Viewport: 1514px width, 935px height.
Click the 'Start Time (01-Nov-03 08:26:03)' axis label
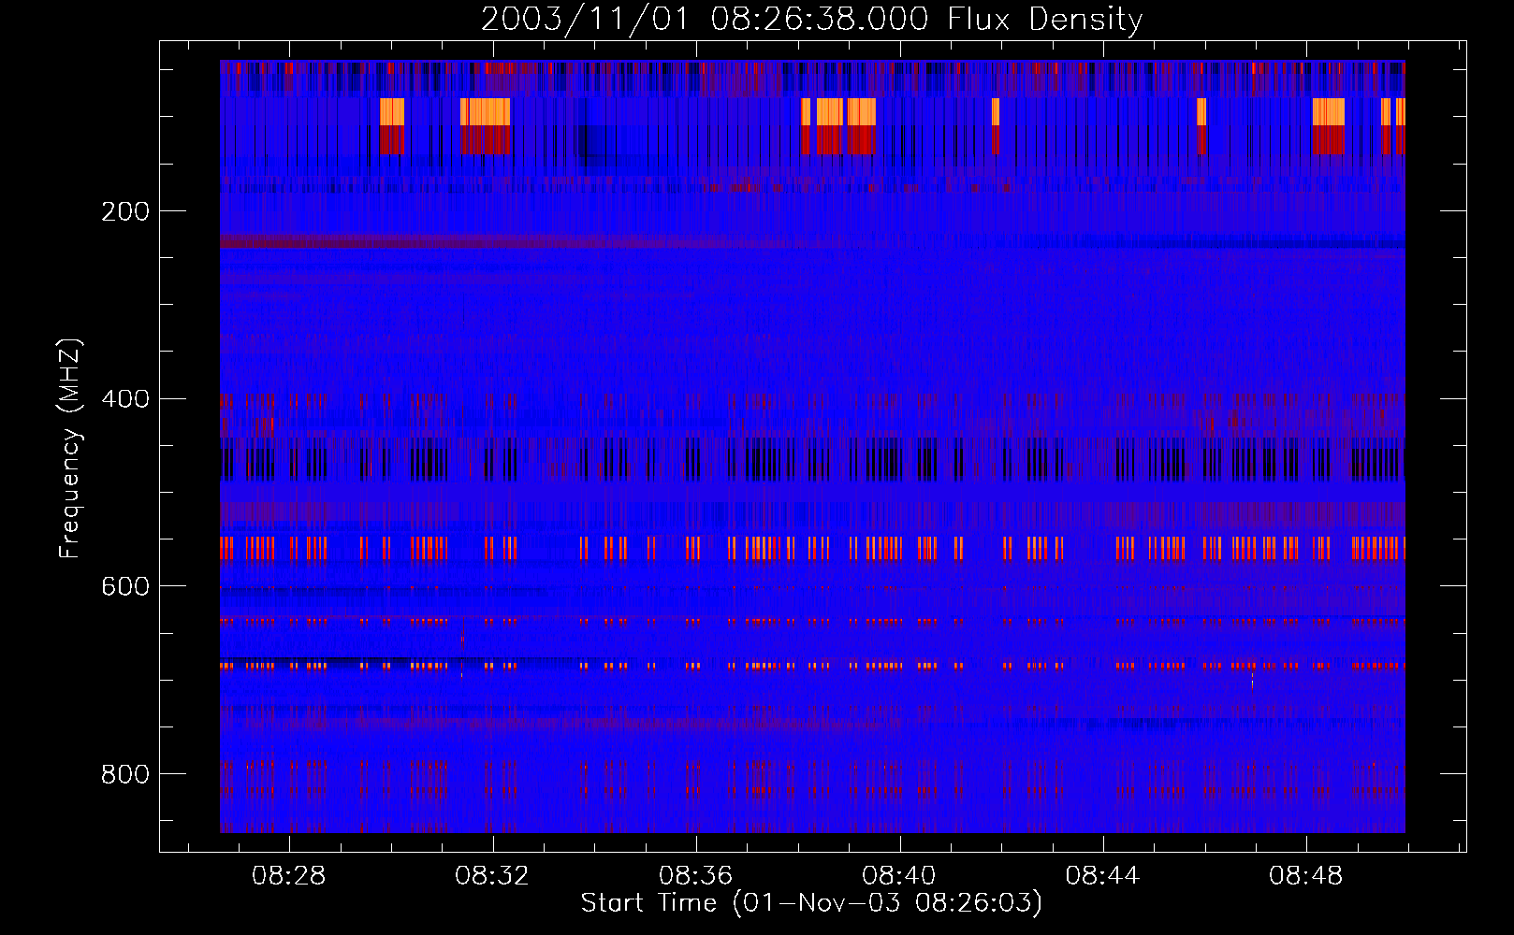(811, 903)
